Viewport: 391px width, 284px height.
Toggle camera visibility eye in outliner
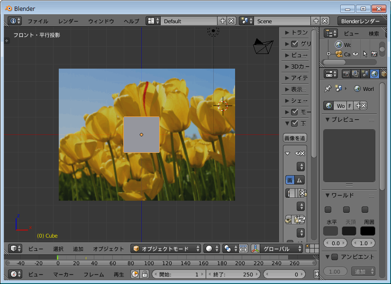tap(355, 54)
